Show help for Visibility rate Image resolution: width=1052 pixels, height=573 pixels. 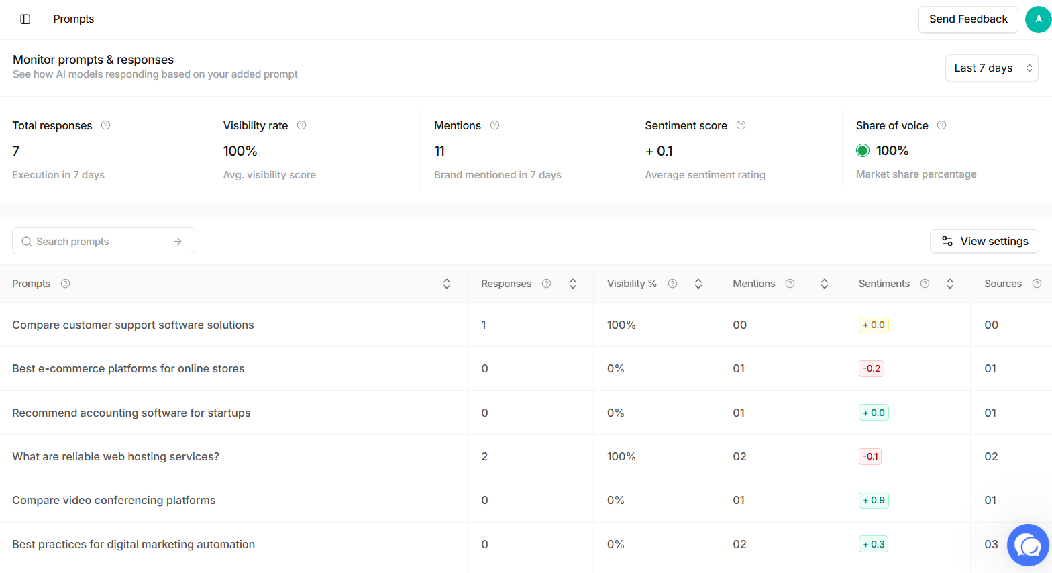[302, 125]
